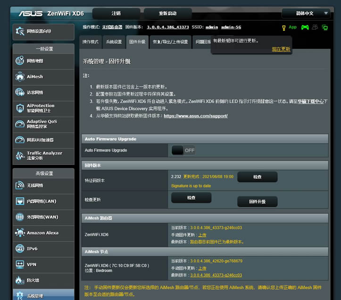This screenshot has width=341, height=300.
Task: Open VPN settings icon
Action: click(x=20, y=264)
